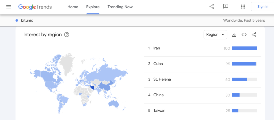Select the Explore tab
This screenshot has height=120, width=274.
click(93, 7)
